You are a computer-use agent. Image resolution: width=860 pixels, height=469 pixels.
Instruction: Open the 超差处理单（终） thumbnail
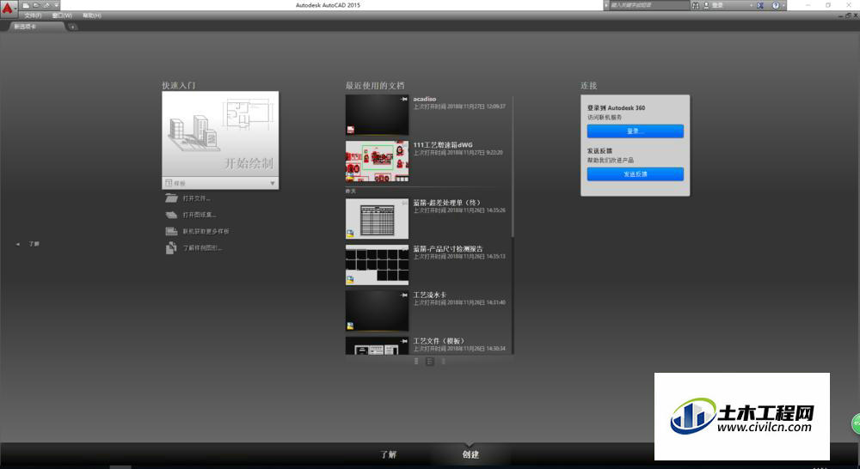tap(377, 219)
